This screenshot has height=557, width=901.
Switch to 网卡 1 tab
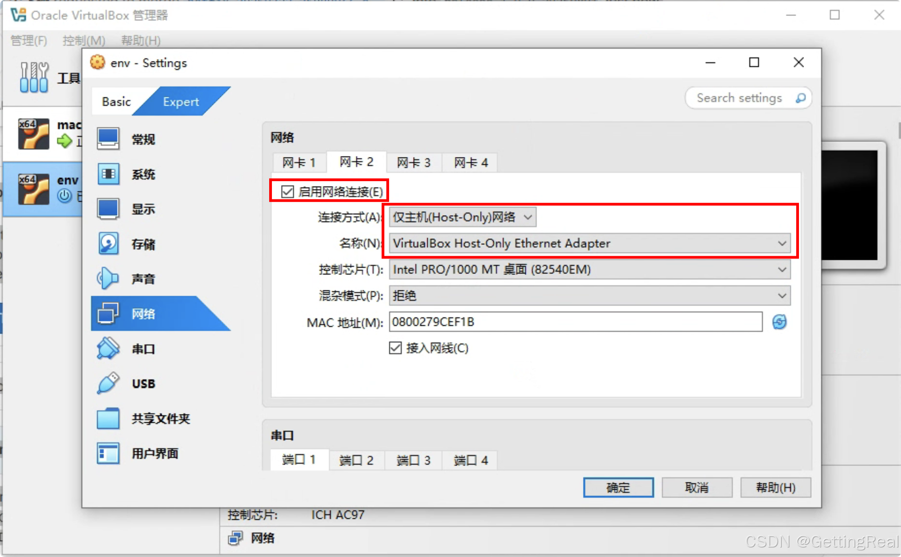299,162
